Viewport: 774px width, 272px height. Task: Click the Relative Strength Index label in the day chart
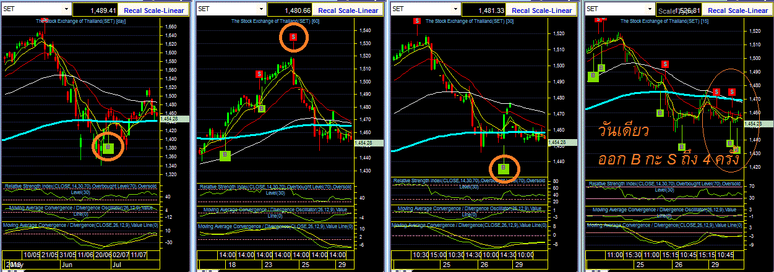pos(80,188)
